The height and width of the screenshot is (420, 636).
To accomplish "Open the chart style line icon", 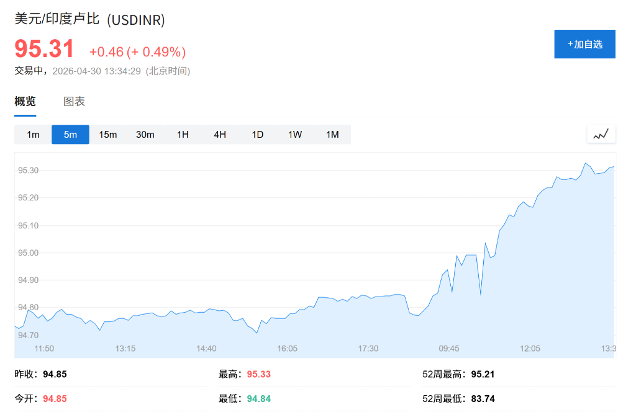I will pyautogui.click(x=601, y=133).
